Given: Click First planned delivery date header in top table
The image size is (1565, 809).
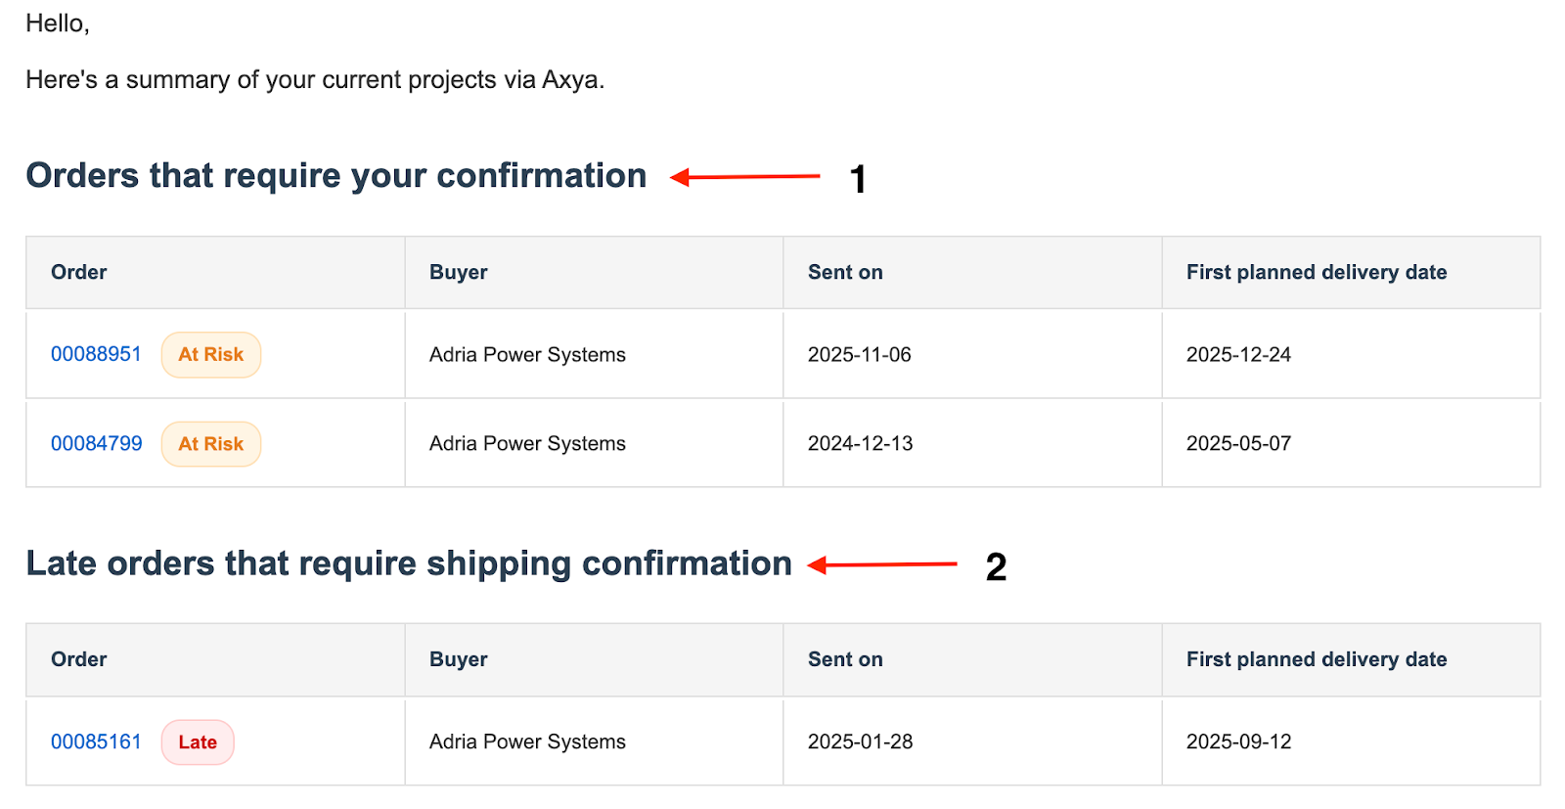Looking at the screenshot, I should click(1316, 272).
